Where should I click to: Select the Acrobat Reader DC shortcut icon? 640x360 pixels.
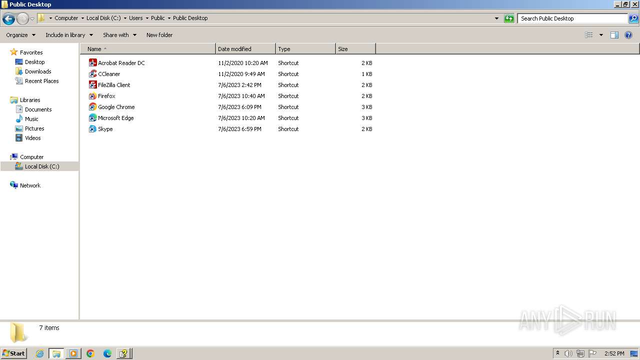[x=92, y=63]
